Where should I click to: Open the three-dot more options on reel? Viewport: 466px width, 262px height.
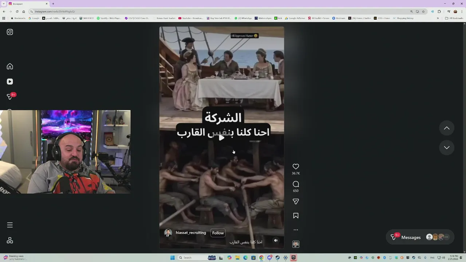click(x=296, y=230)
